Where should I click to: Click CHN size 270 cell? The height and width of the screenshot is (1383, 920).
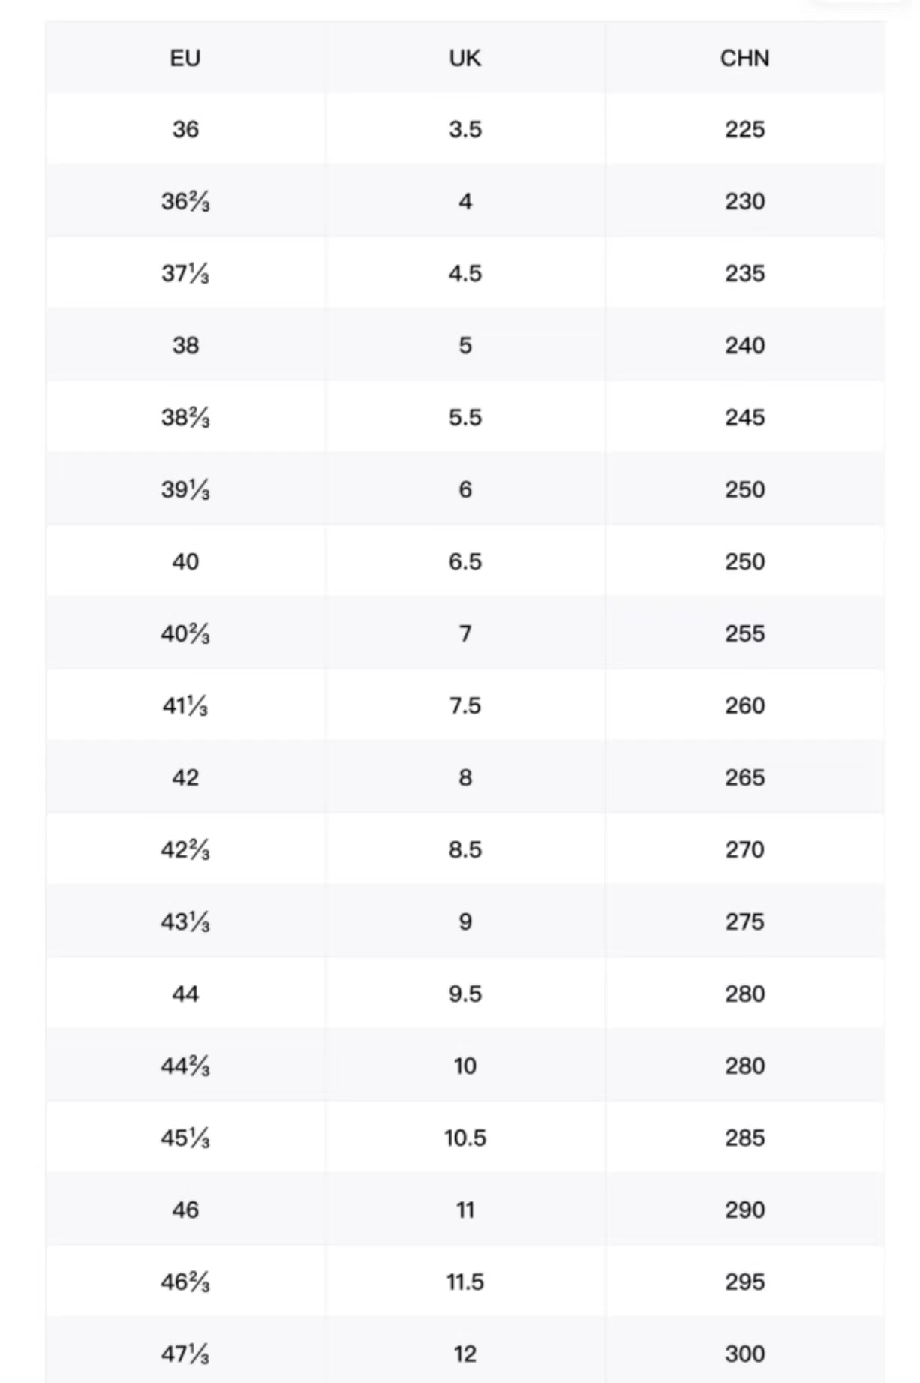point(744,849)
